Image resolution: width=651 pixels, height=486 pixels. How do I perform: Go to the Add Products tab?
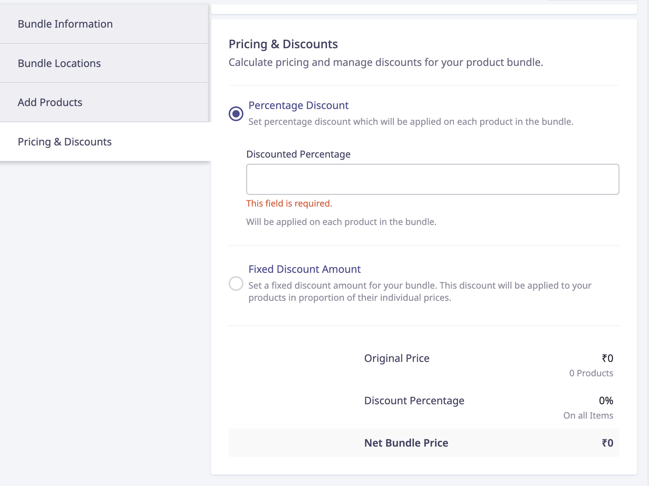50,102
